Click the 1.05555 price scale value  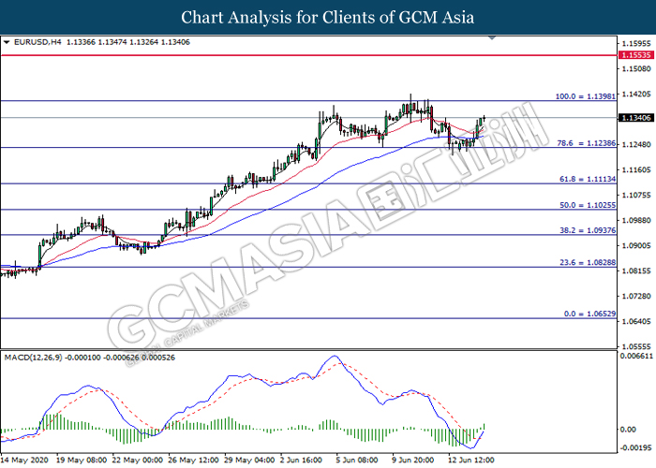pos(636,346)
